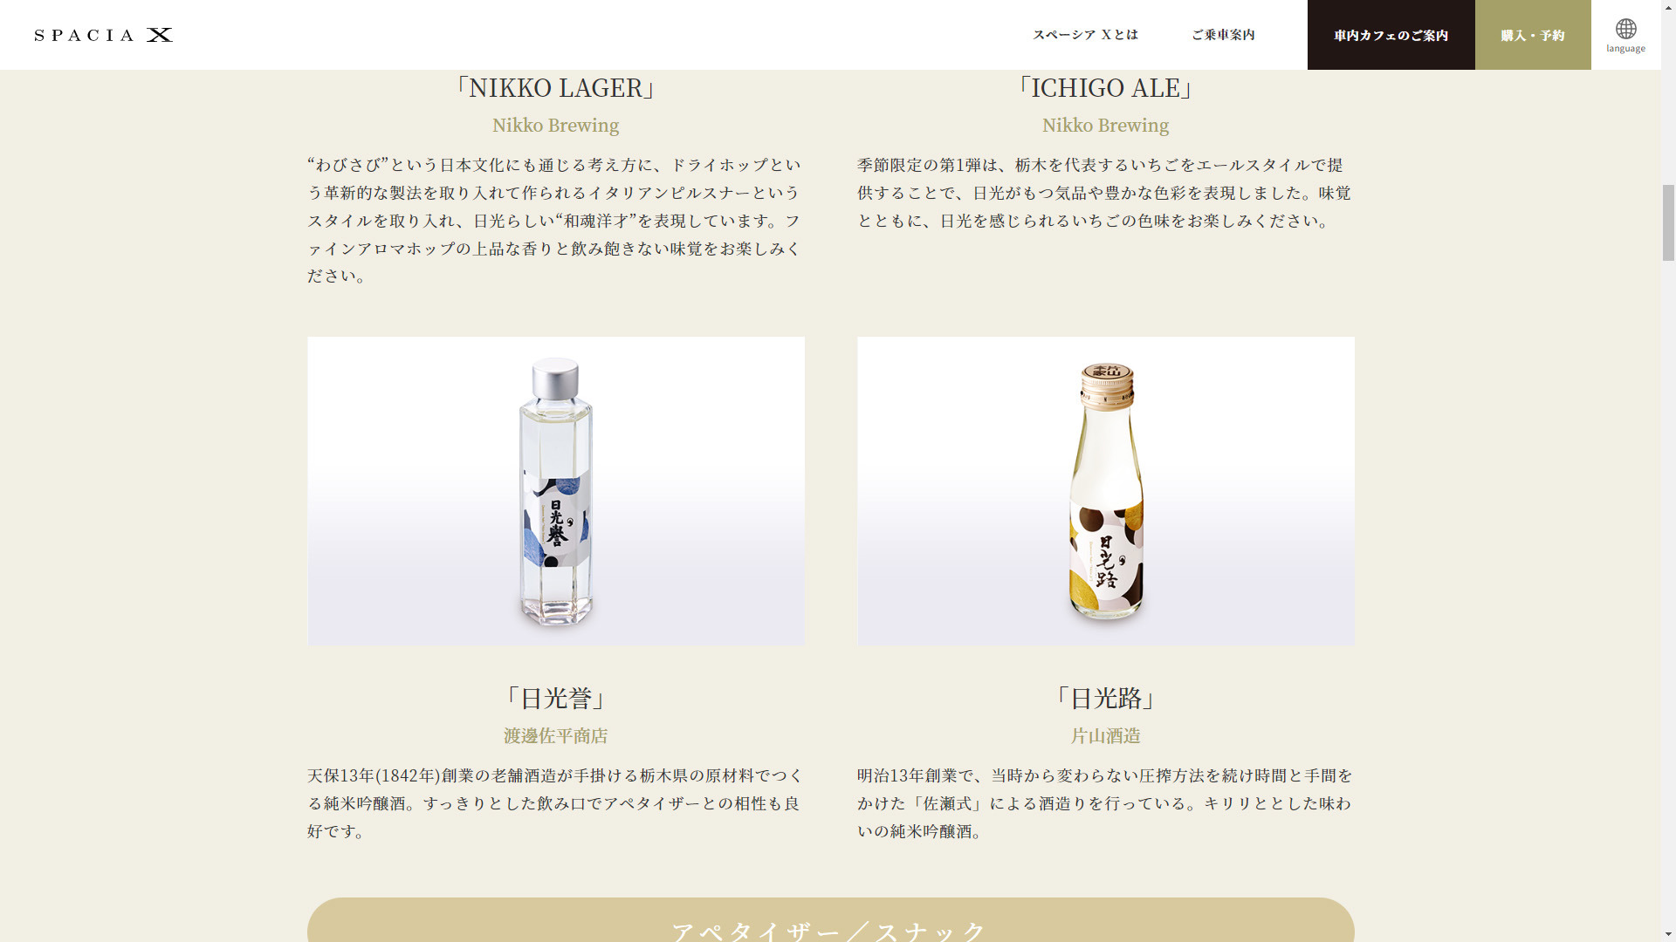The height and width of the screenshot is (942, 1676).
Task: Click the アペタイザー／スナック section banner
Action: point(831,920)
